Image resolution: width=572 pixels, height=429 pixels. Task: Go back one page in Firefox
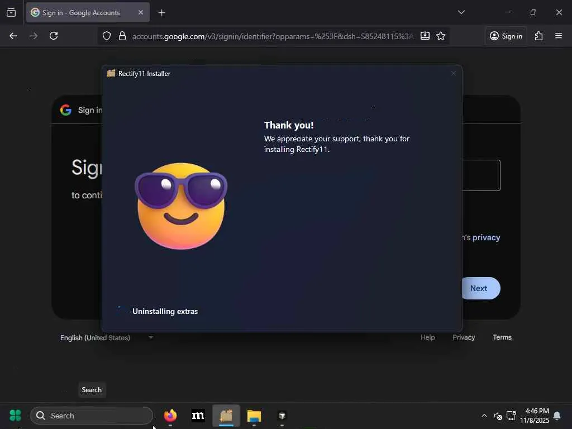[x=13, y=36]
